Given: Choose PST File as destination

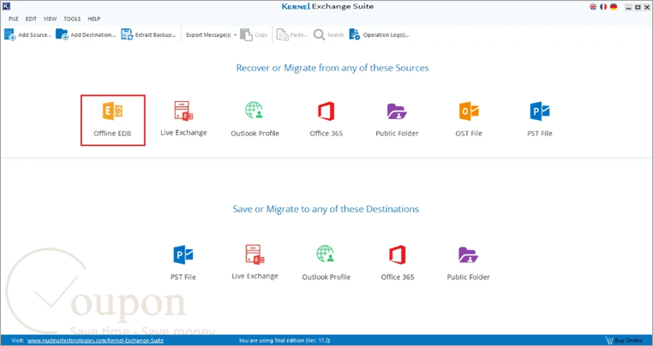Looking at the screenshot, I should click(x=183, y=263).
